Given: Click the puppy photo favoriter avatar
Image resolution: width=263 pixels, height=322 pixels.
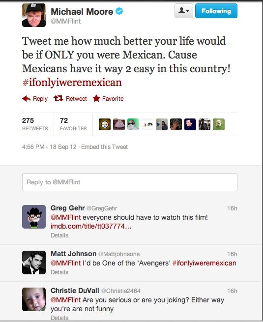Looking at the screenshot, I should point(219,124).
